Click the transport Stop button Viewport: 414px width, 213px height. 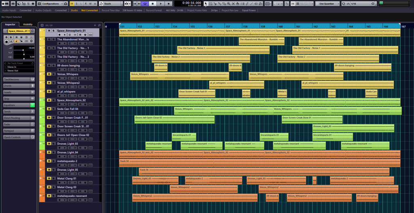(x=152, y=4)
